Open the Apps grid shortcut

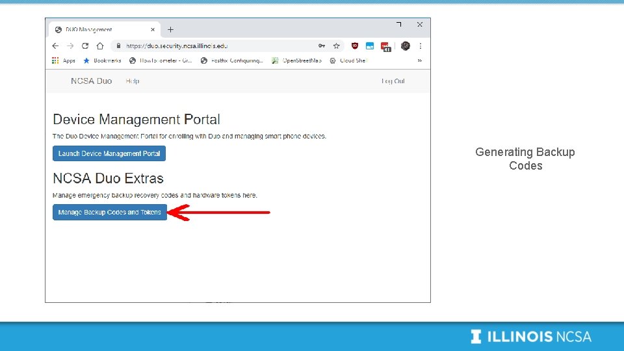[x=64, y=60]
